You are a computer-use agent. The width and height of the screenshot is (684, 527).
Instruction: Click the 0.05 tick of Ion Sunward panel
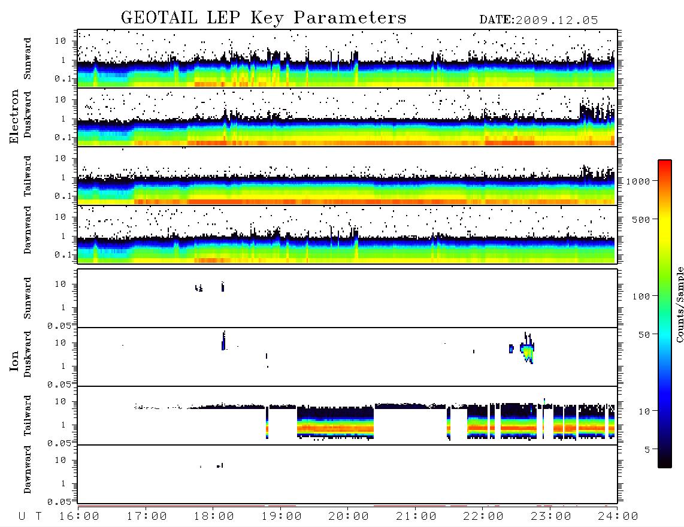click(59, 326)
